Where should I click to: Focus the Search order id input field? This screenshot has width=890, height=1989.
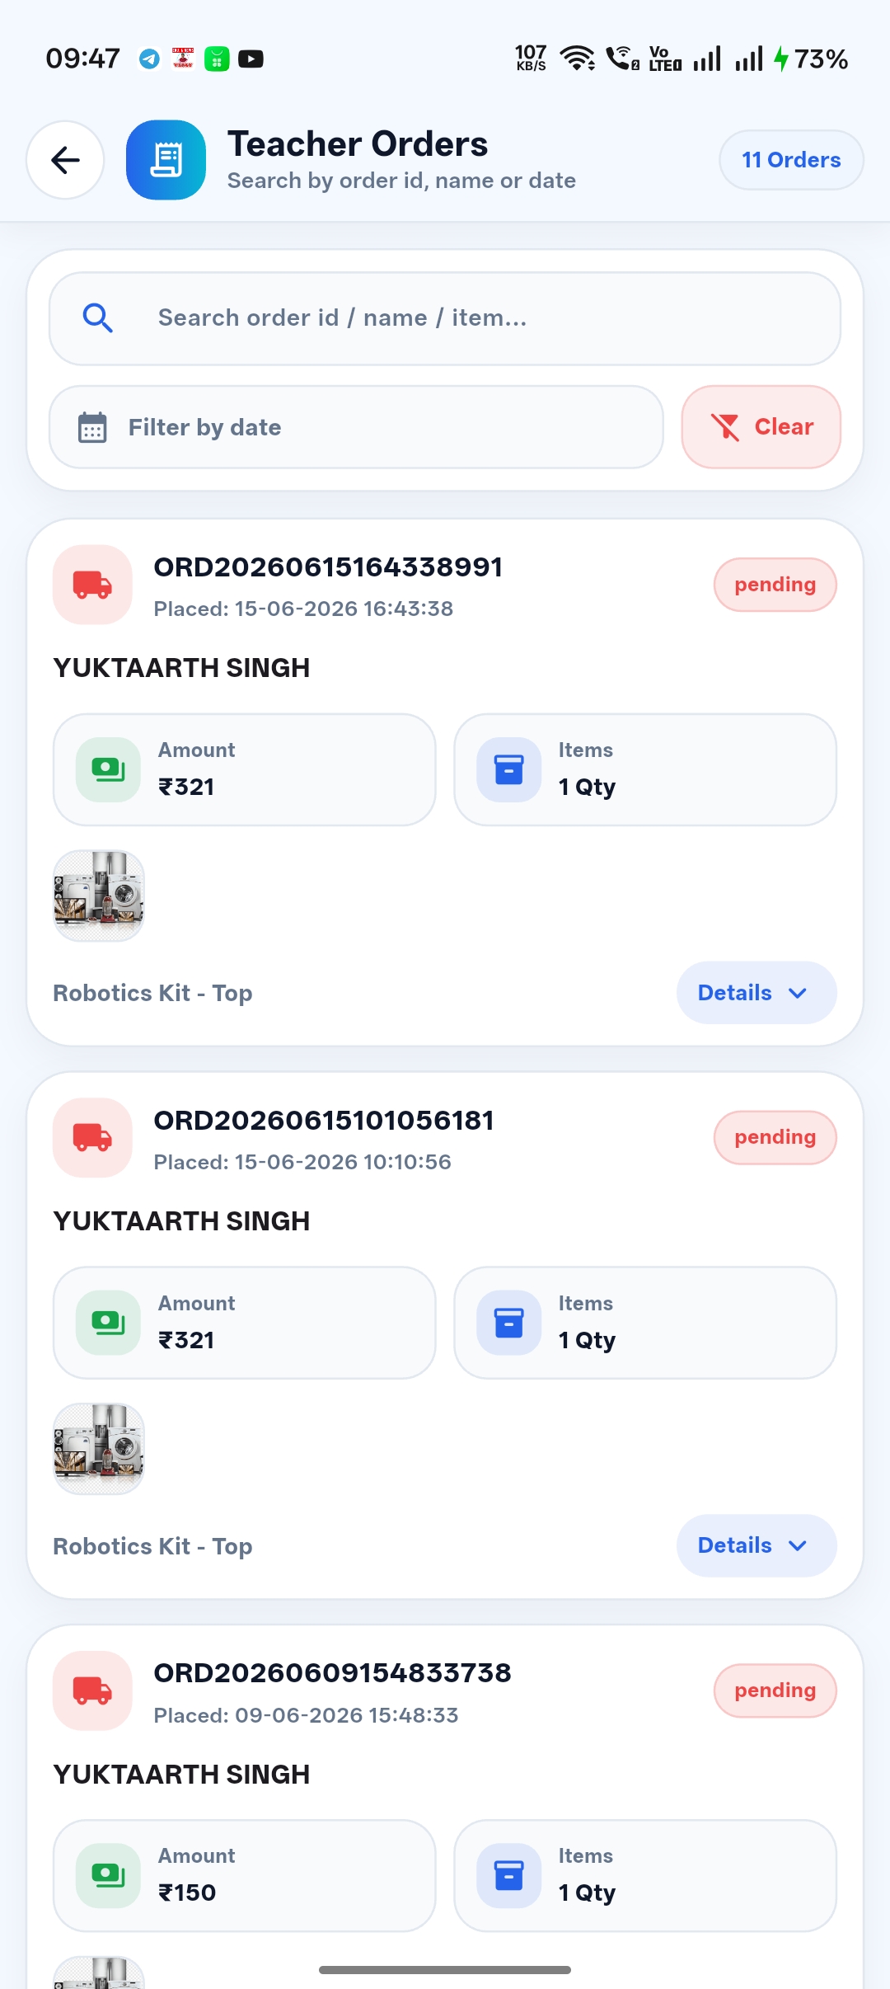tap(445, 318)
